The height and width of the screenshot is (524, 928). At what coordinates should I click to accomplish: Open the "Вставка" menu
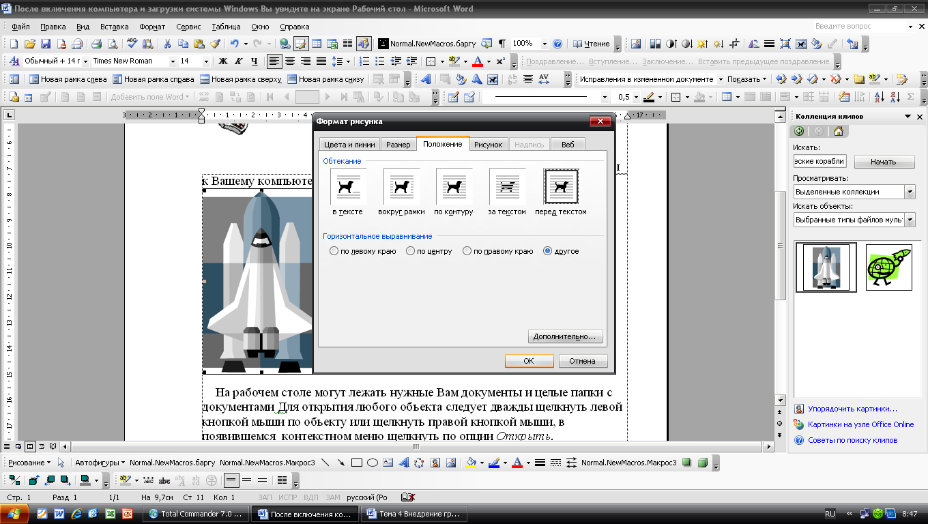point(114,27)
